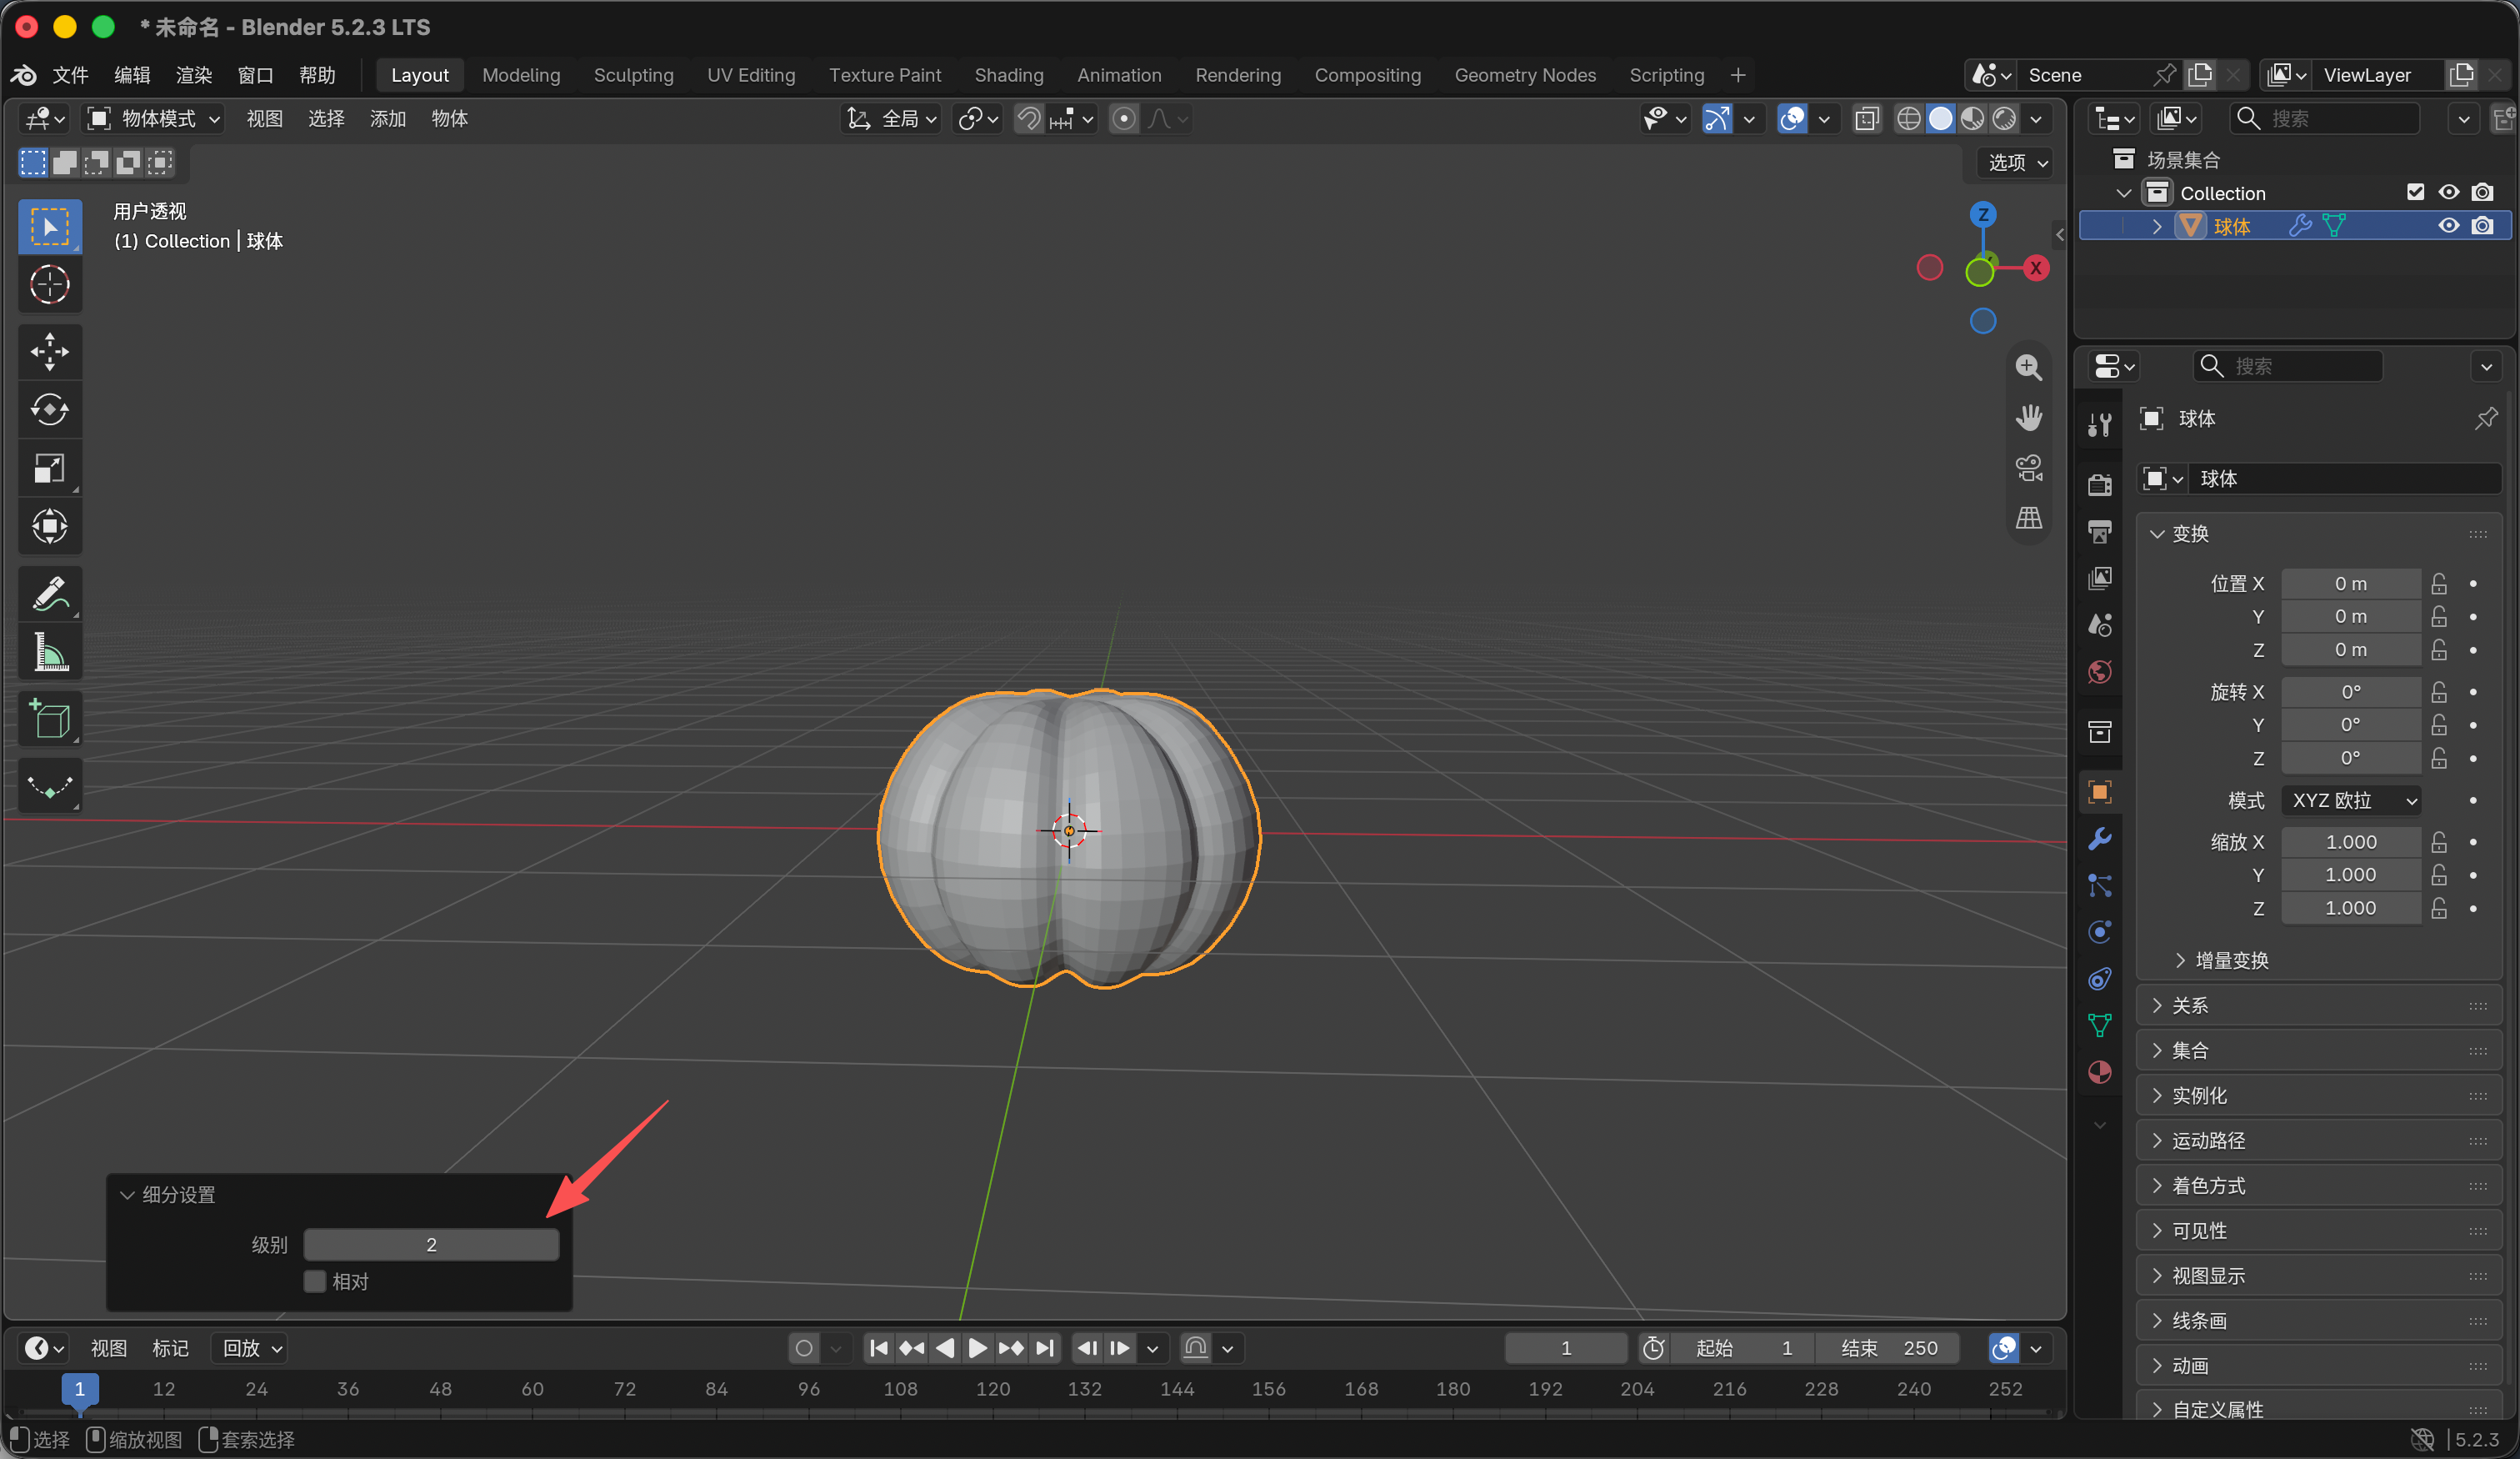Select the Measure ruler tool
This screenshot has width=2520, height=1459.
50,651
